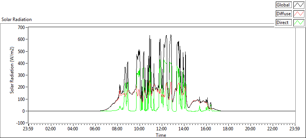This screenshot has width=306, height=138.
Task: Click the 14:00 time axis label
Action: [x=184, y=129]
